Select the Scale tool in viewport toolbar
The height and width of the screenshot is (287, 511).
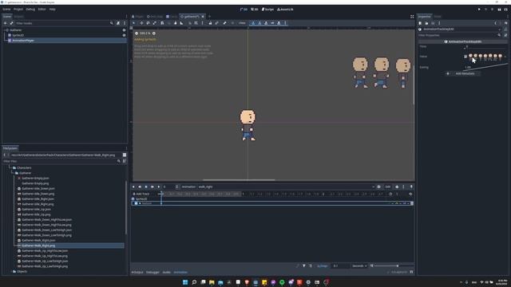tap(154, 23)
